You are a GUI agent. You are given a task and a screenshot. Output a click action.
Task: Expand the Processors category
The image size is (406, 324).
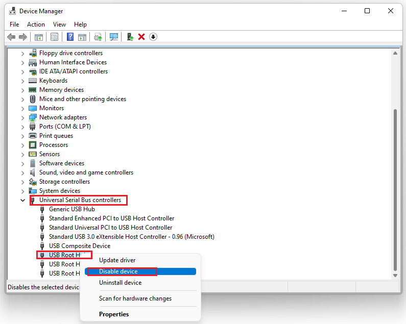pyautogui.click(x=23, y=145)
